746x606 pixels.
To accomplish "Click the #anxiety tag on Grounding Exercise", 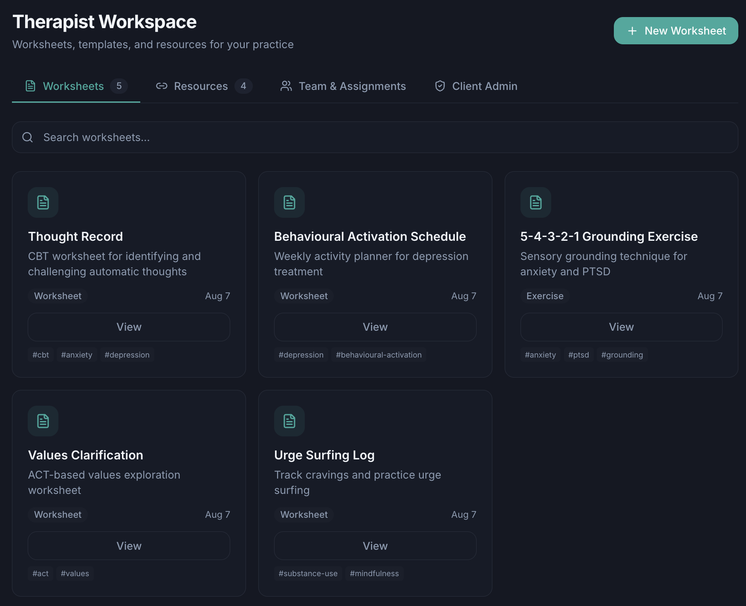I will [x=541, y=355].
